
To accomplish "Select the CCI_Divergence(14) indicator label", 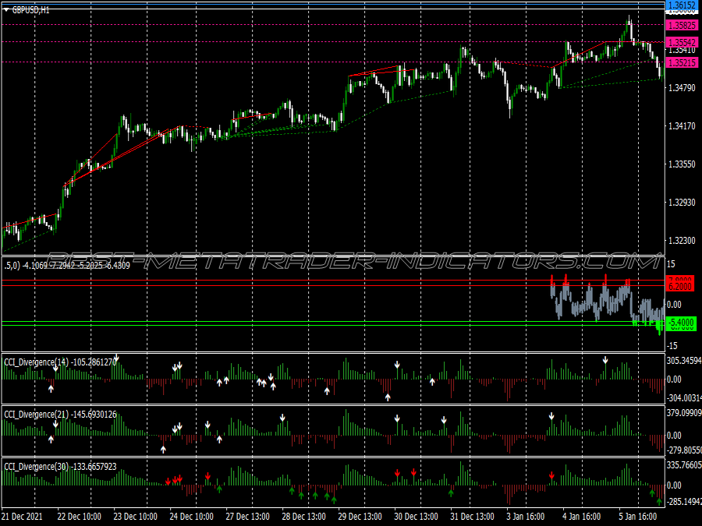I will pos(36,362).
